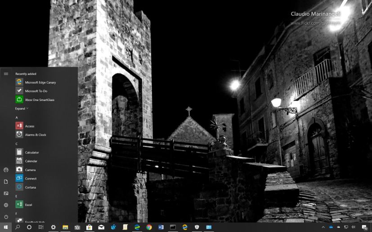Screen dimensions: 372x232
Task: Open Edge Canary on the taskbar
Action: [185, 227]
